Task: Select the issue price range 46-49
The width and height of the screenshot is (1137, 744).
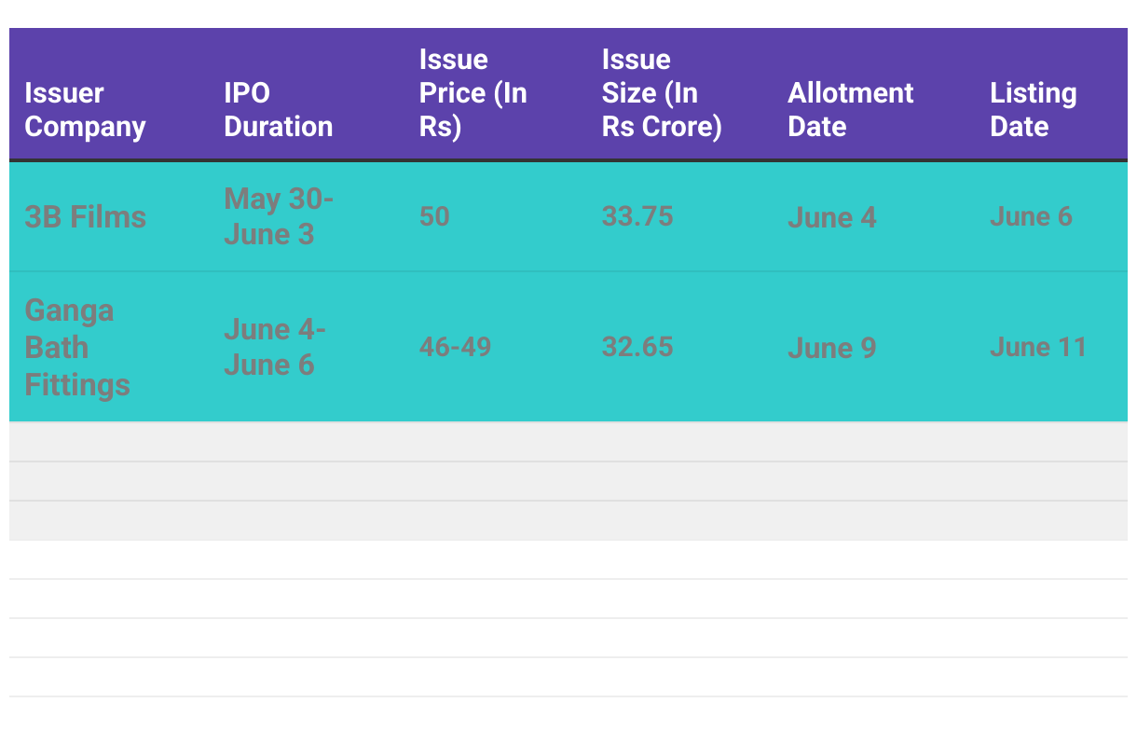Action: tap(455, 347)
